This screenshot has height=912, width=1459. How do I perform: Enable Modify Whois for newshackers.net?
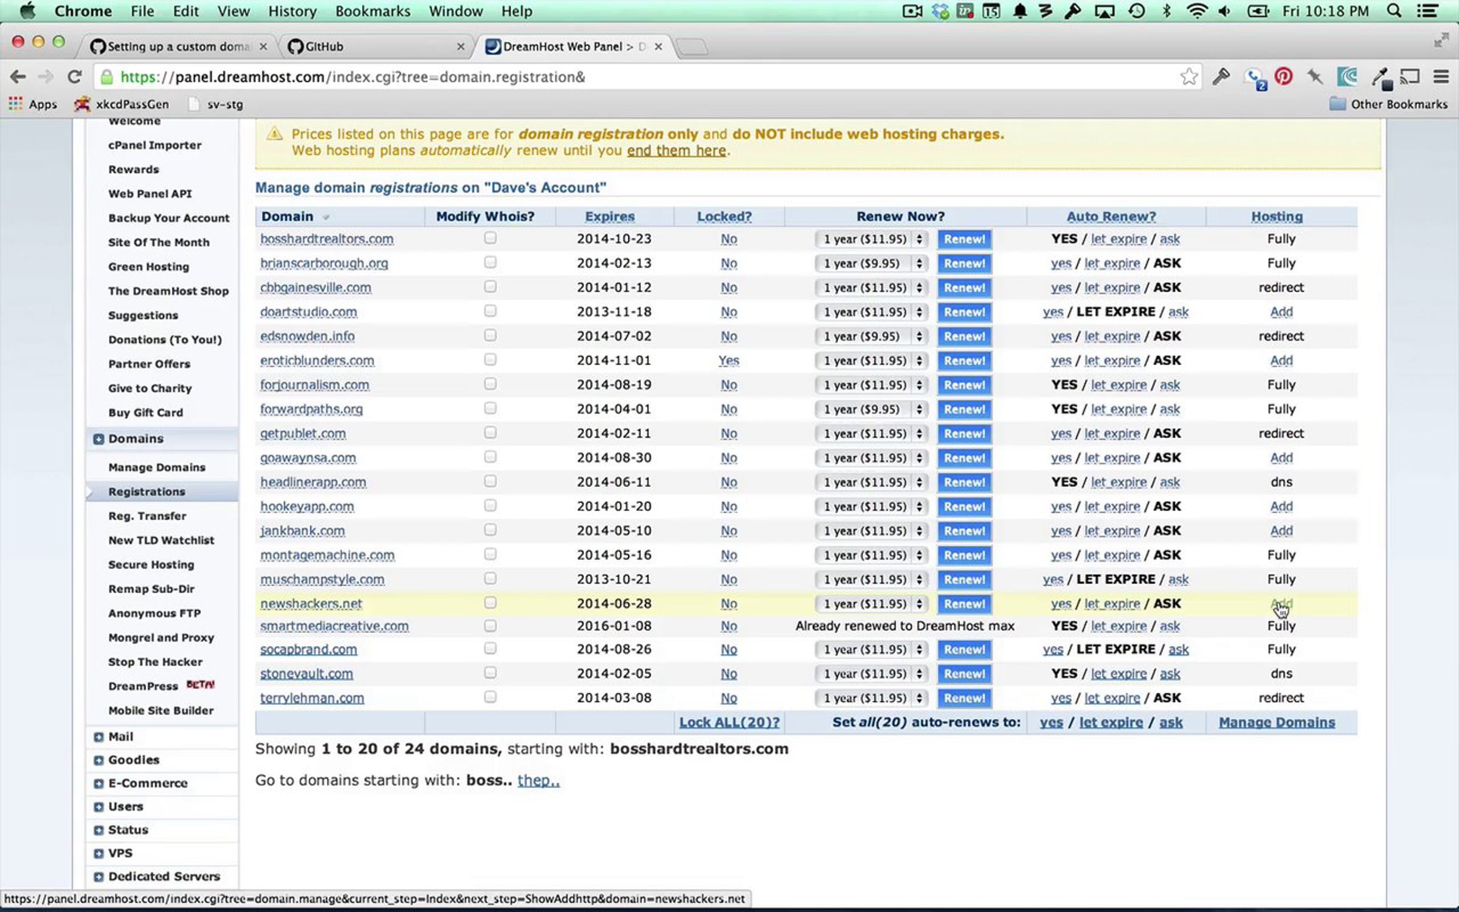[490, 603]
